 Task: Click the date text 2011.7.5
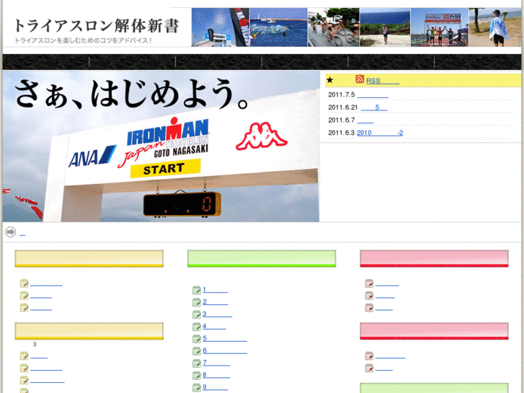(341, 94)
